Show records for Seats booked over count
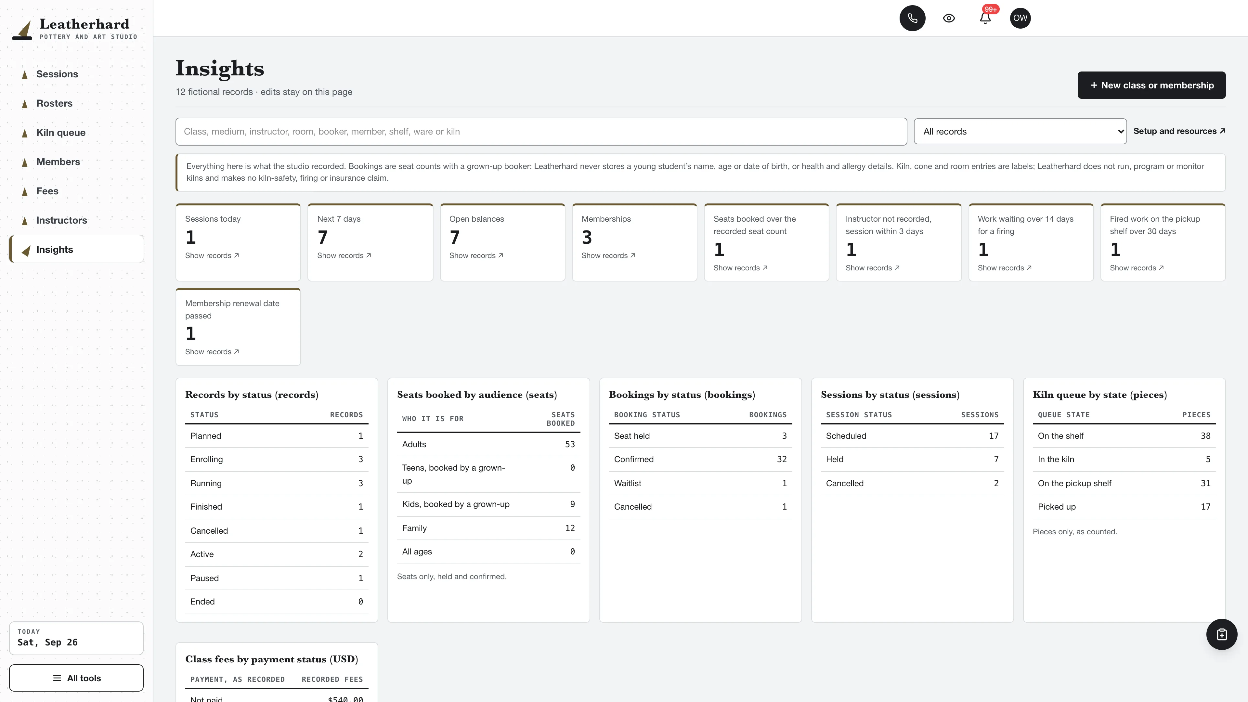This screenshot has width=1248, height=702. 740,268
